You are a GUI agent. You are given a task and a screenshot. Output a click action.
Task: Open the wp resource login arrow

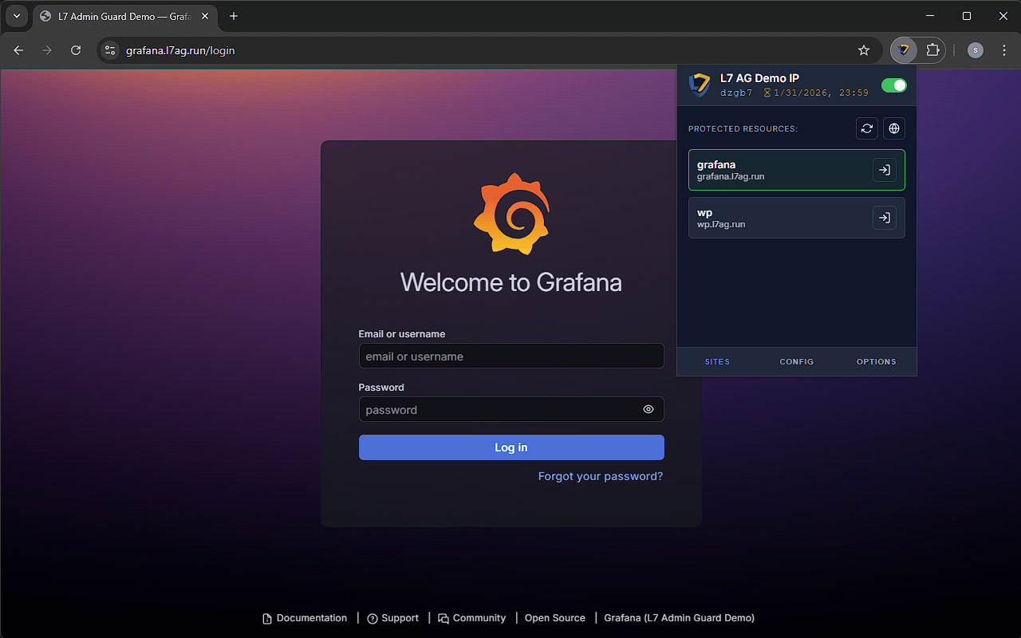click(884, 217)
